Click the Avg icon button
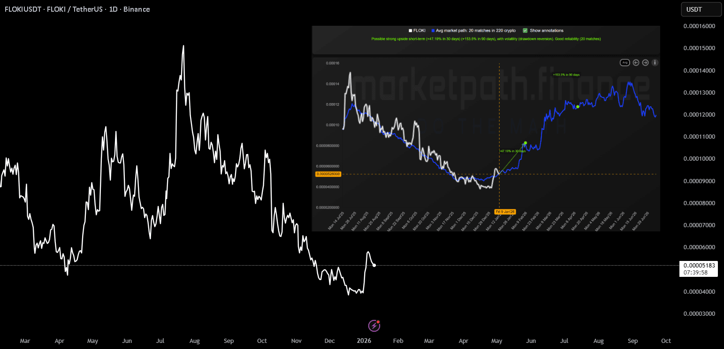Screen dimensions: 724x349 coord(625,62)
